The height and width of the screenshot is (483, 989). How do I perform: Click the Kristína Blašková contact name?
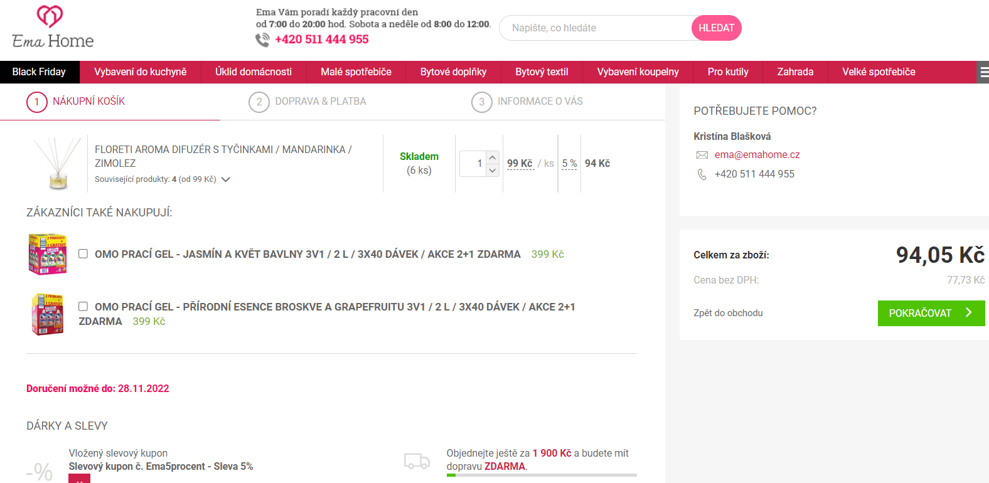pos(732,137)
